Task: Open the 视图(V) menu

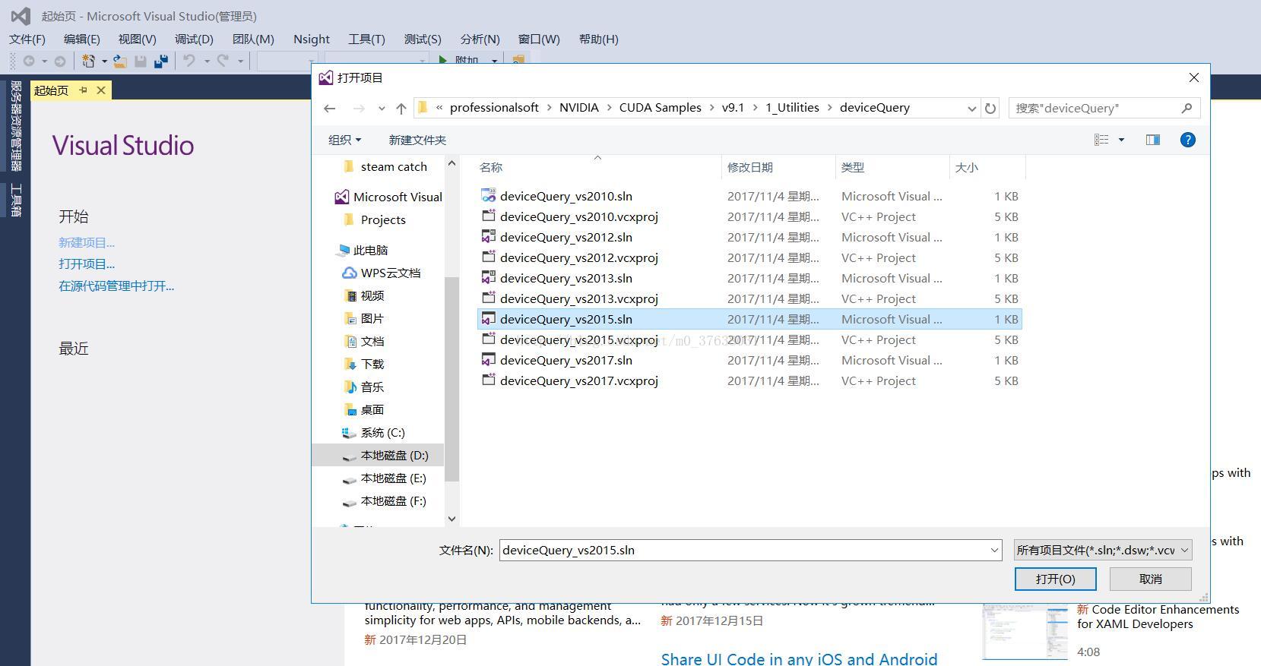Action: click(x=137, y=39)
